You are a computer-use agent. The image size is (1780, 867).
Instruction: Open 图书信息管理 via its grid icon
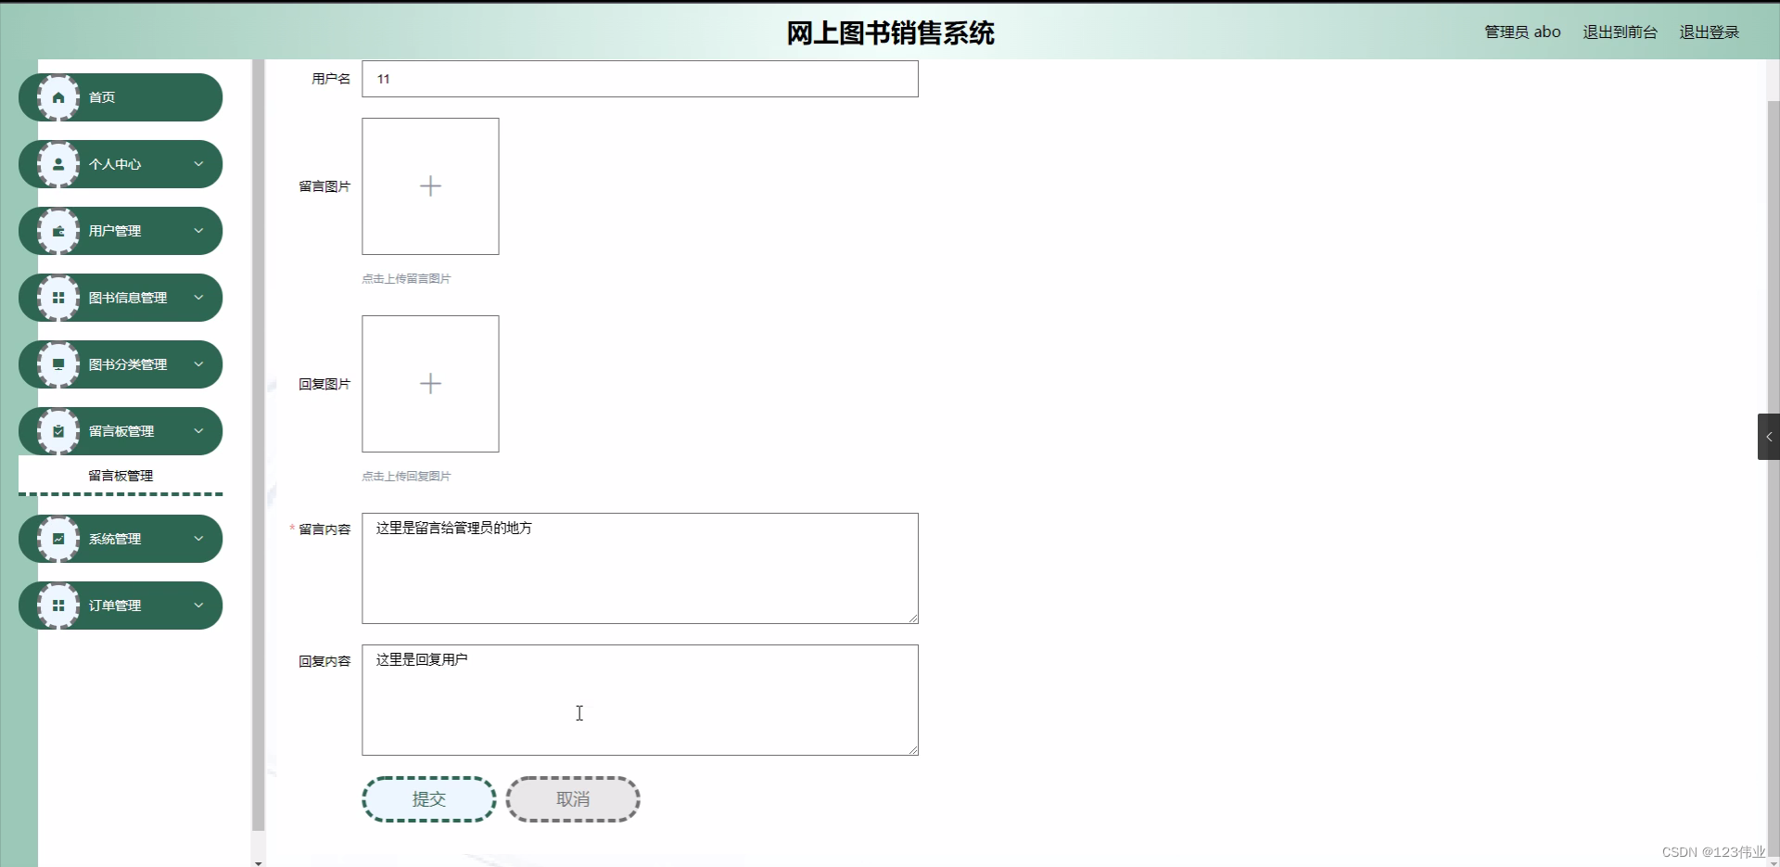(x=57, y=297)
